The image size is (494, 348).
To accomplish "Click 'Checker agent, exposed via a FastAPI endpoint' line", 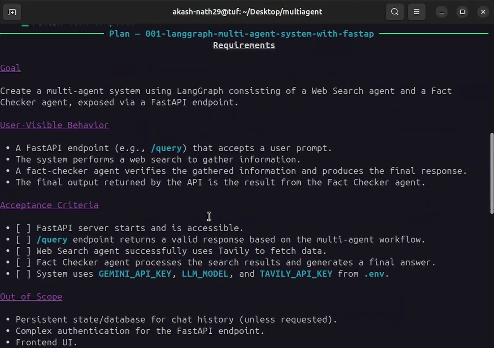I will click(x=119, y=103).
